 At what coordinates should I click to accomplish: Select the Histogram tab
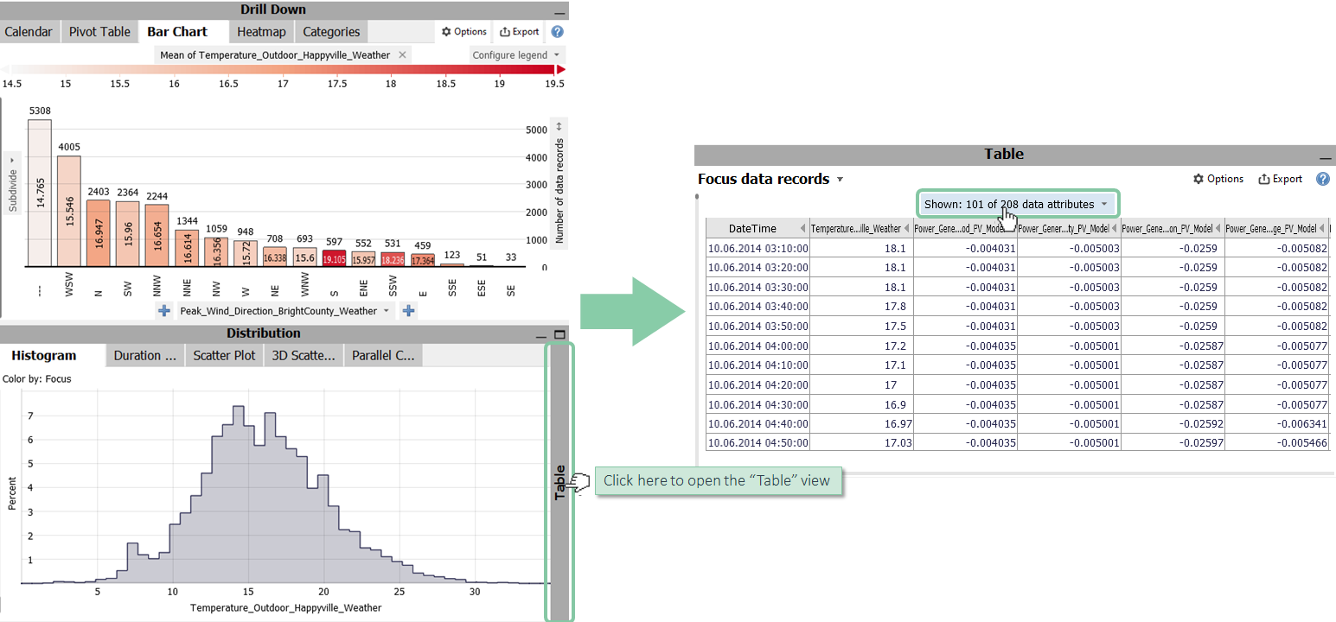pos(44,355)
